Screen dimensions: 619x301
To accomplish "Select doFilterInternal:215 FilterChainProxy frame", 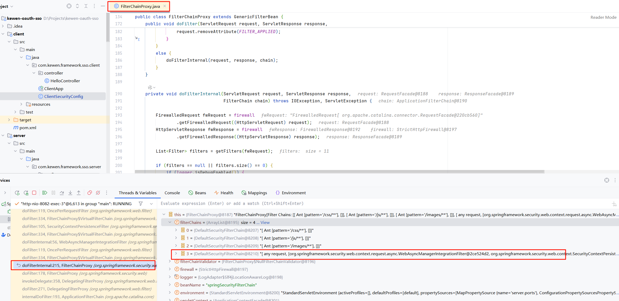I will pyautogui.click(x=83, y=265).
